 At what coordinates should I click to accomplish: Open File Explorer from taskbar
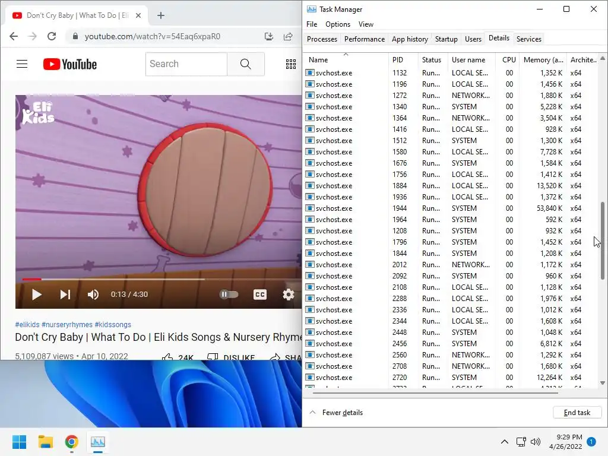coord(45,442)
